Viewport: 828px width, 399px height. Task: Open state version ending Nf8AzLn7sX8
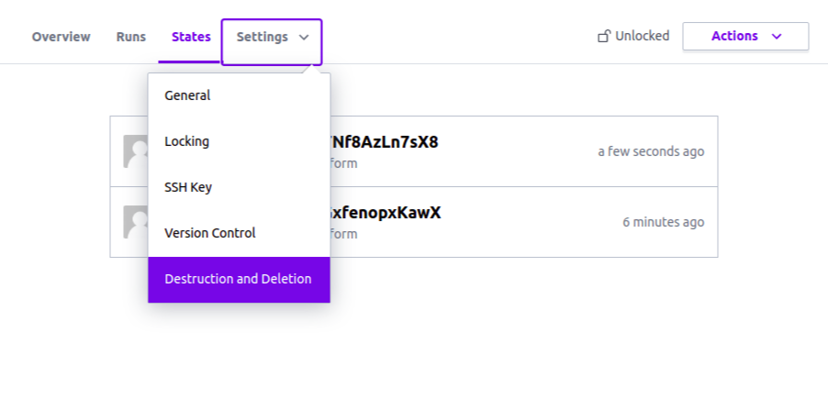point(385,142)
